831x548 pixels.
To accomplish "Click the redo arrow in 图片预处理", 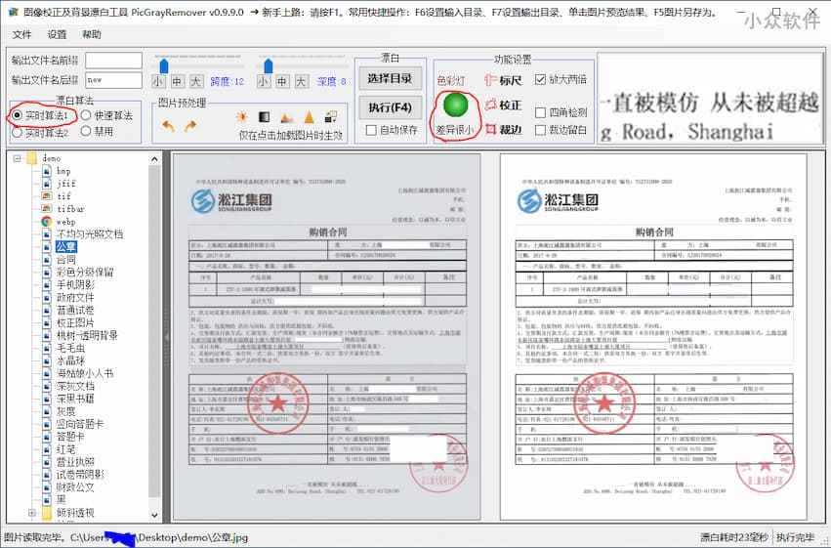I will click(x=190, y=126).
